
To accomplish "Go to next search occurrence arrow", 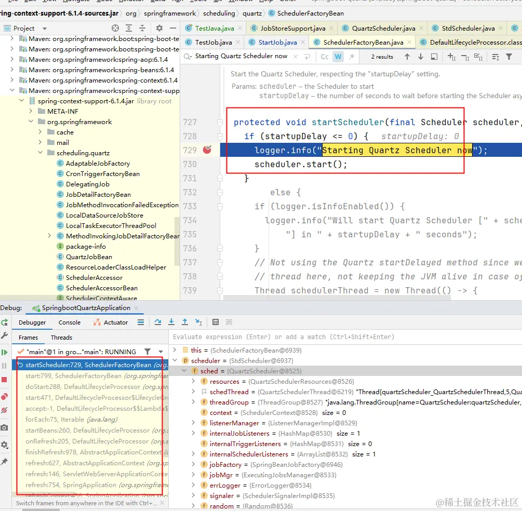I will tap(421, 57).
